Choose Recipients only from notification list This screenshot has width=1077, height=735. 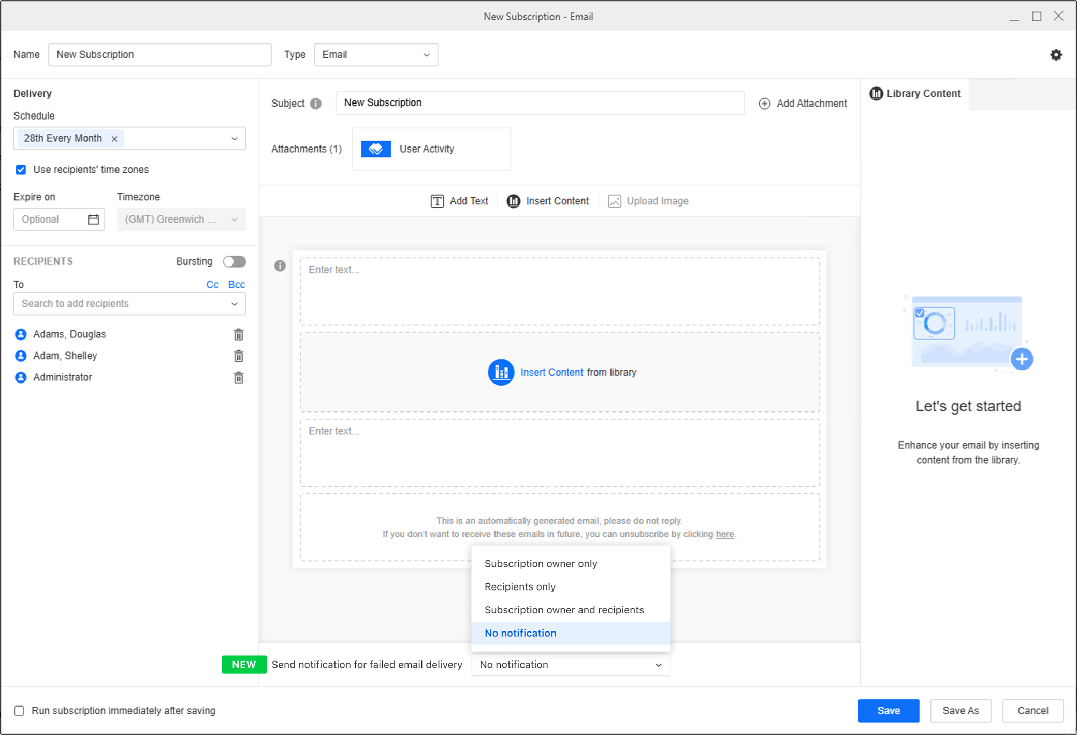tap(520, 587)
